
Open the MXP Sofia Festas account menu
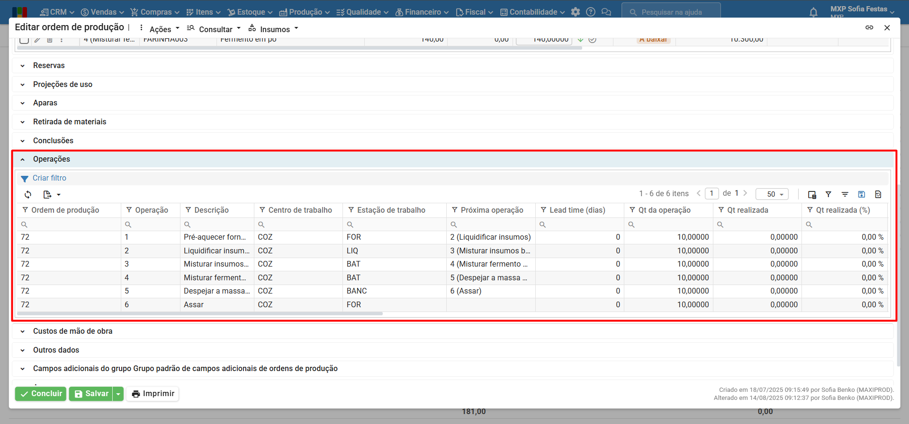[862, 11]
